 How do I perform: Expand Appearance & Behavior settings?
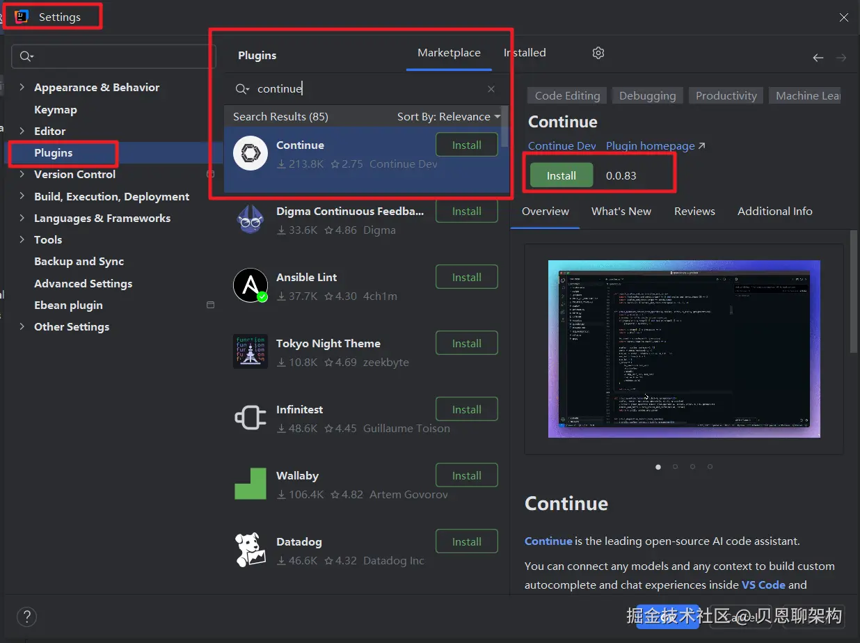coord(22,88)
